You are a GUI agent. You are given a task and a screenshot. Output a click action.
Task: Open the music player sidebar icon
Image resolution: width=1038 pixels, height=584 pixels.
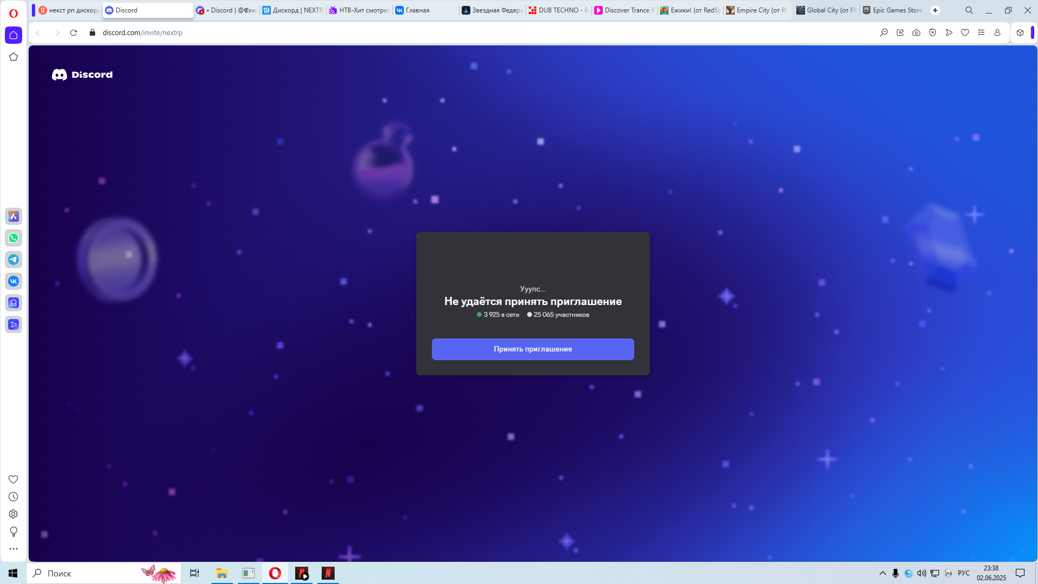(14, 303)
